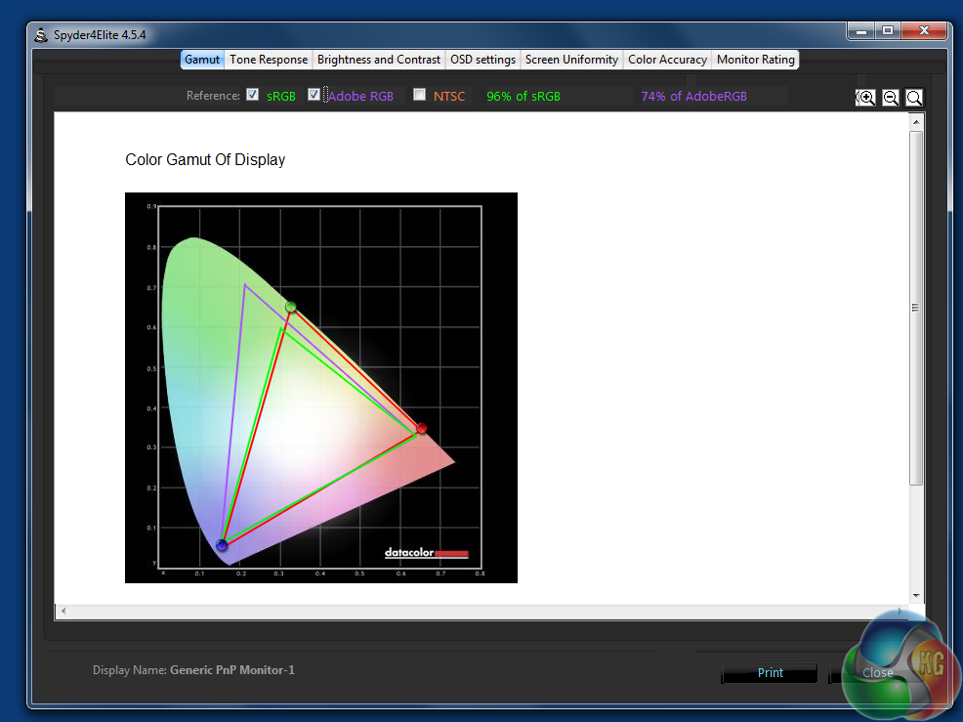Click the color gamut chart image
Viewport: 963px width, 722px height.
tap(321, 388)
